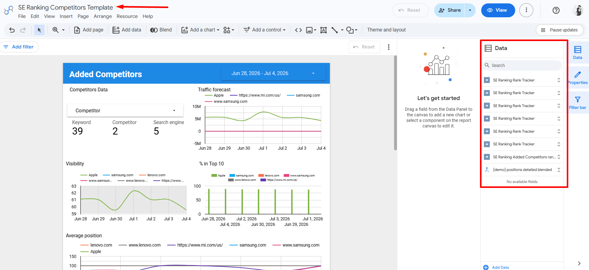The height and width of the screenshot is (270, 589).
Task: Open the Competitor dropdown control
Action: 125,110
